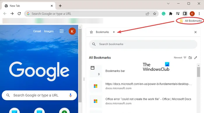
Task: Click the Search bookmarks field
Action: tap(143, 44)
